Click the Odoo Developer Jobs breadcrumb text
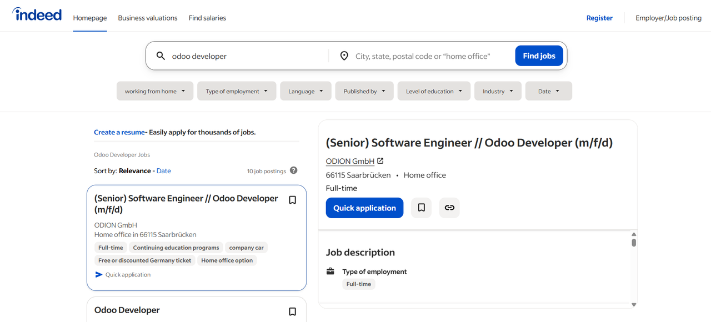The width and height of the screenshot is (711, 322). coord(122,155)
